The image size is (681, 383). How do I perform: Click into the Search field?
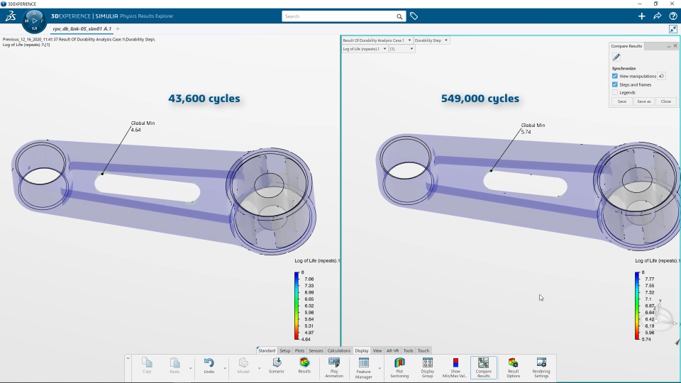(x=339, y=16)
